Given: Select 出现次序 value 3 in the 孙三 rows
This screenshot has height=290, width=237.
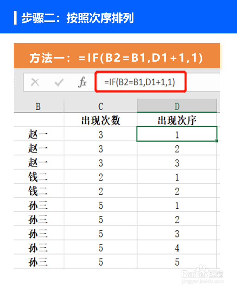Looking at the screenshot, I should [x=177, y=233].
